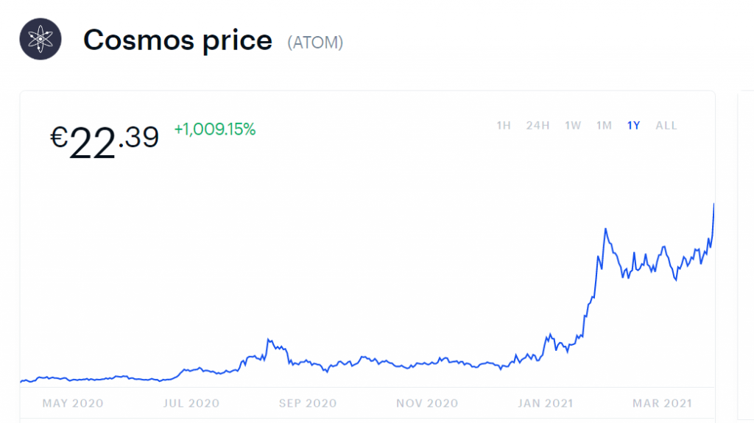Viewport: 754px width, 423px height.
Task: Click the €22.39 price value
Action: pyautogui.click(x=105, y=141)
